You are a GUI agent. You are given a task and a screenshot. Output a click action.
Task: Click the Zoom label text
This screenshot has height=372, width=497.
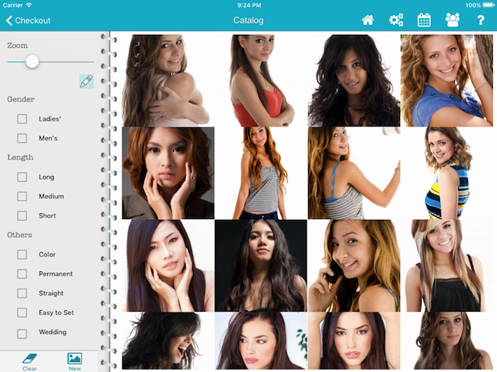17,45
